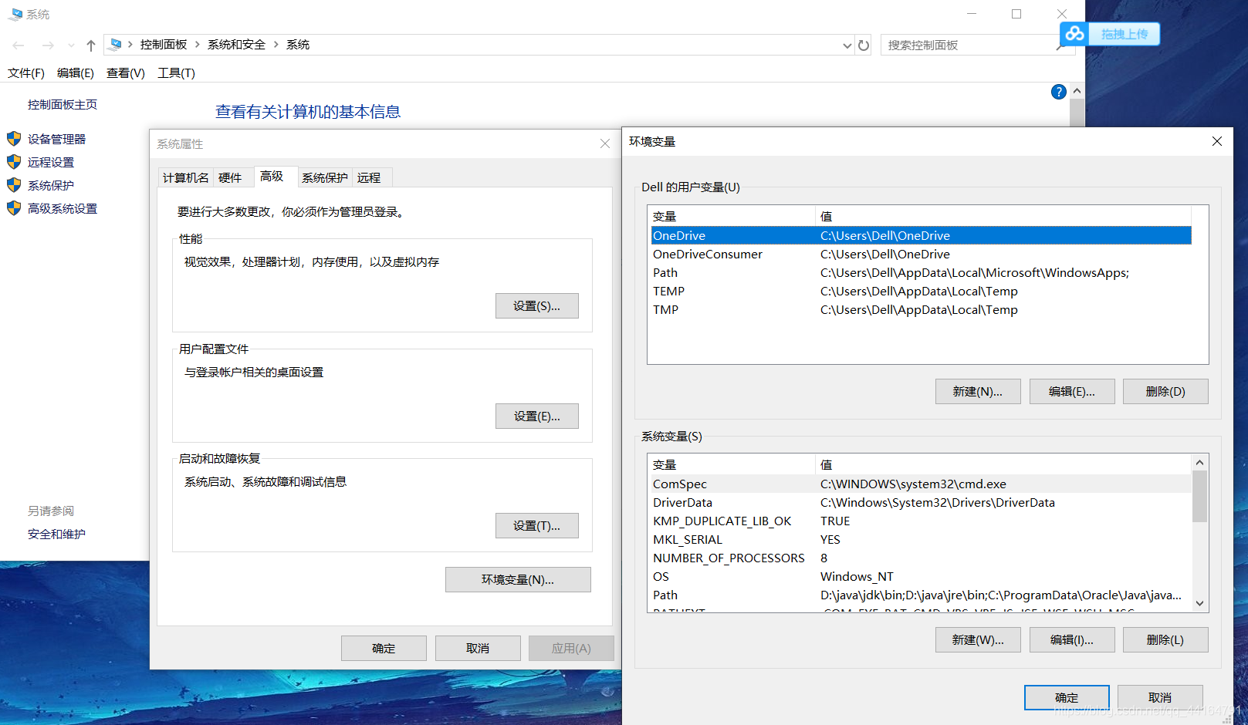Viewport: 1248px width, 725px height.
Task: Click the back navigation arrow
Action: [18, 45]
